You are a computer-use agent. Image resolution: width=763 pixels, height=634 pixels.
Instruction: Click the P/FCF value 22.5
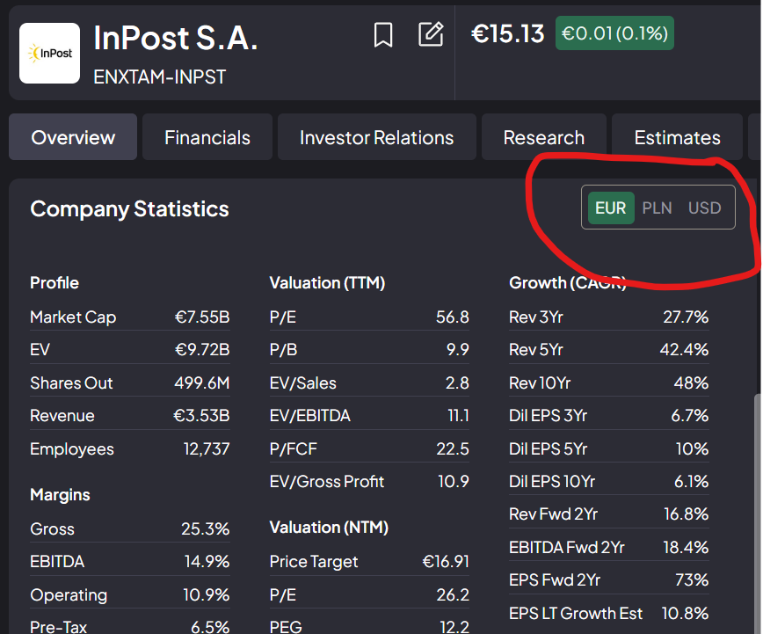click(453, 448)
